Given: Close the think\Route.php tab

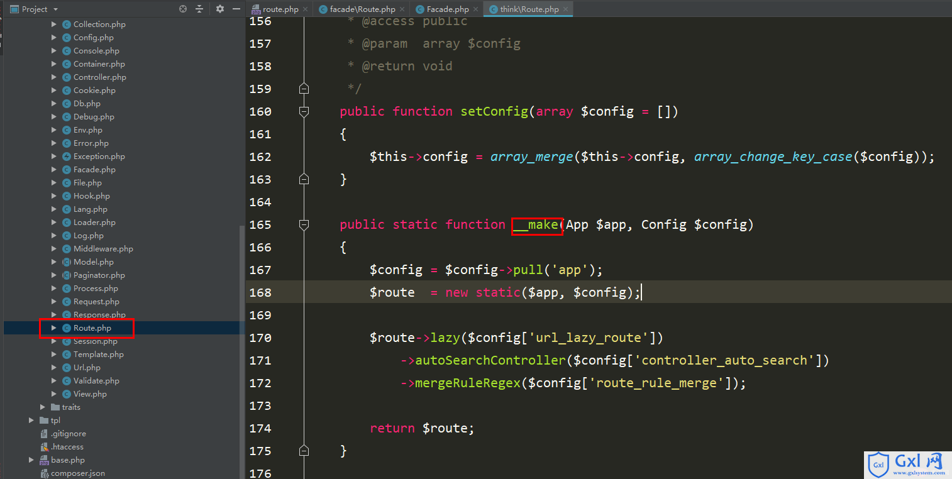Looking at the screenshot, I should point(565,9).
